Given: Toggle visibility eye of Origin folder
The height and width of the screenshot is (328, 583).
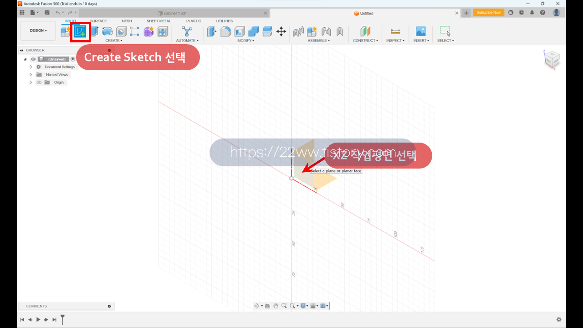Looking at the screenshot, I should click(39, 82).
